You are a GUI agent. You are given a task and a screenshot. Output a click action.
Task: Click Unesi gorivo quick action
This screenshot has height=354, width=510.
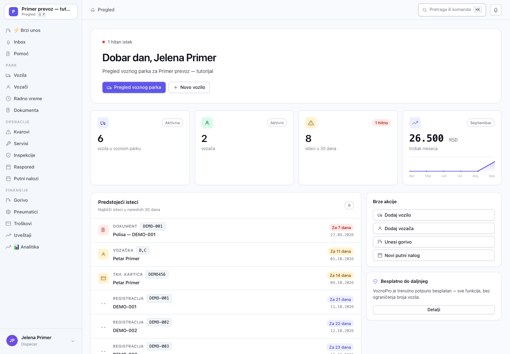click(x=434, y=242)
